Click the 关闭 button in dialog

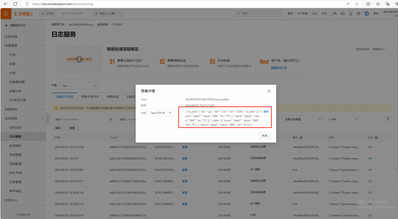click(x=264, y=135)
